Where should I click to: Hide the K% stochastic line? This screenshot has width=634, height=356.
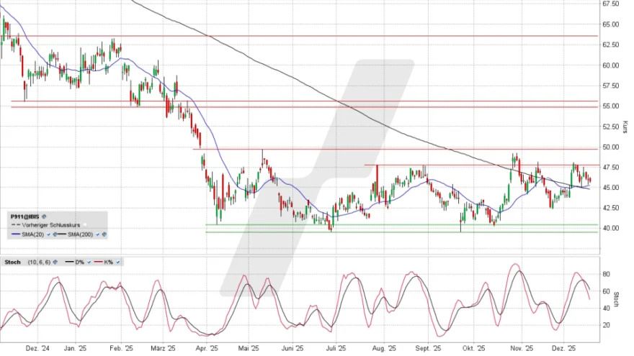pyautogui.click(x=117, y=262)
